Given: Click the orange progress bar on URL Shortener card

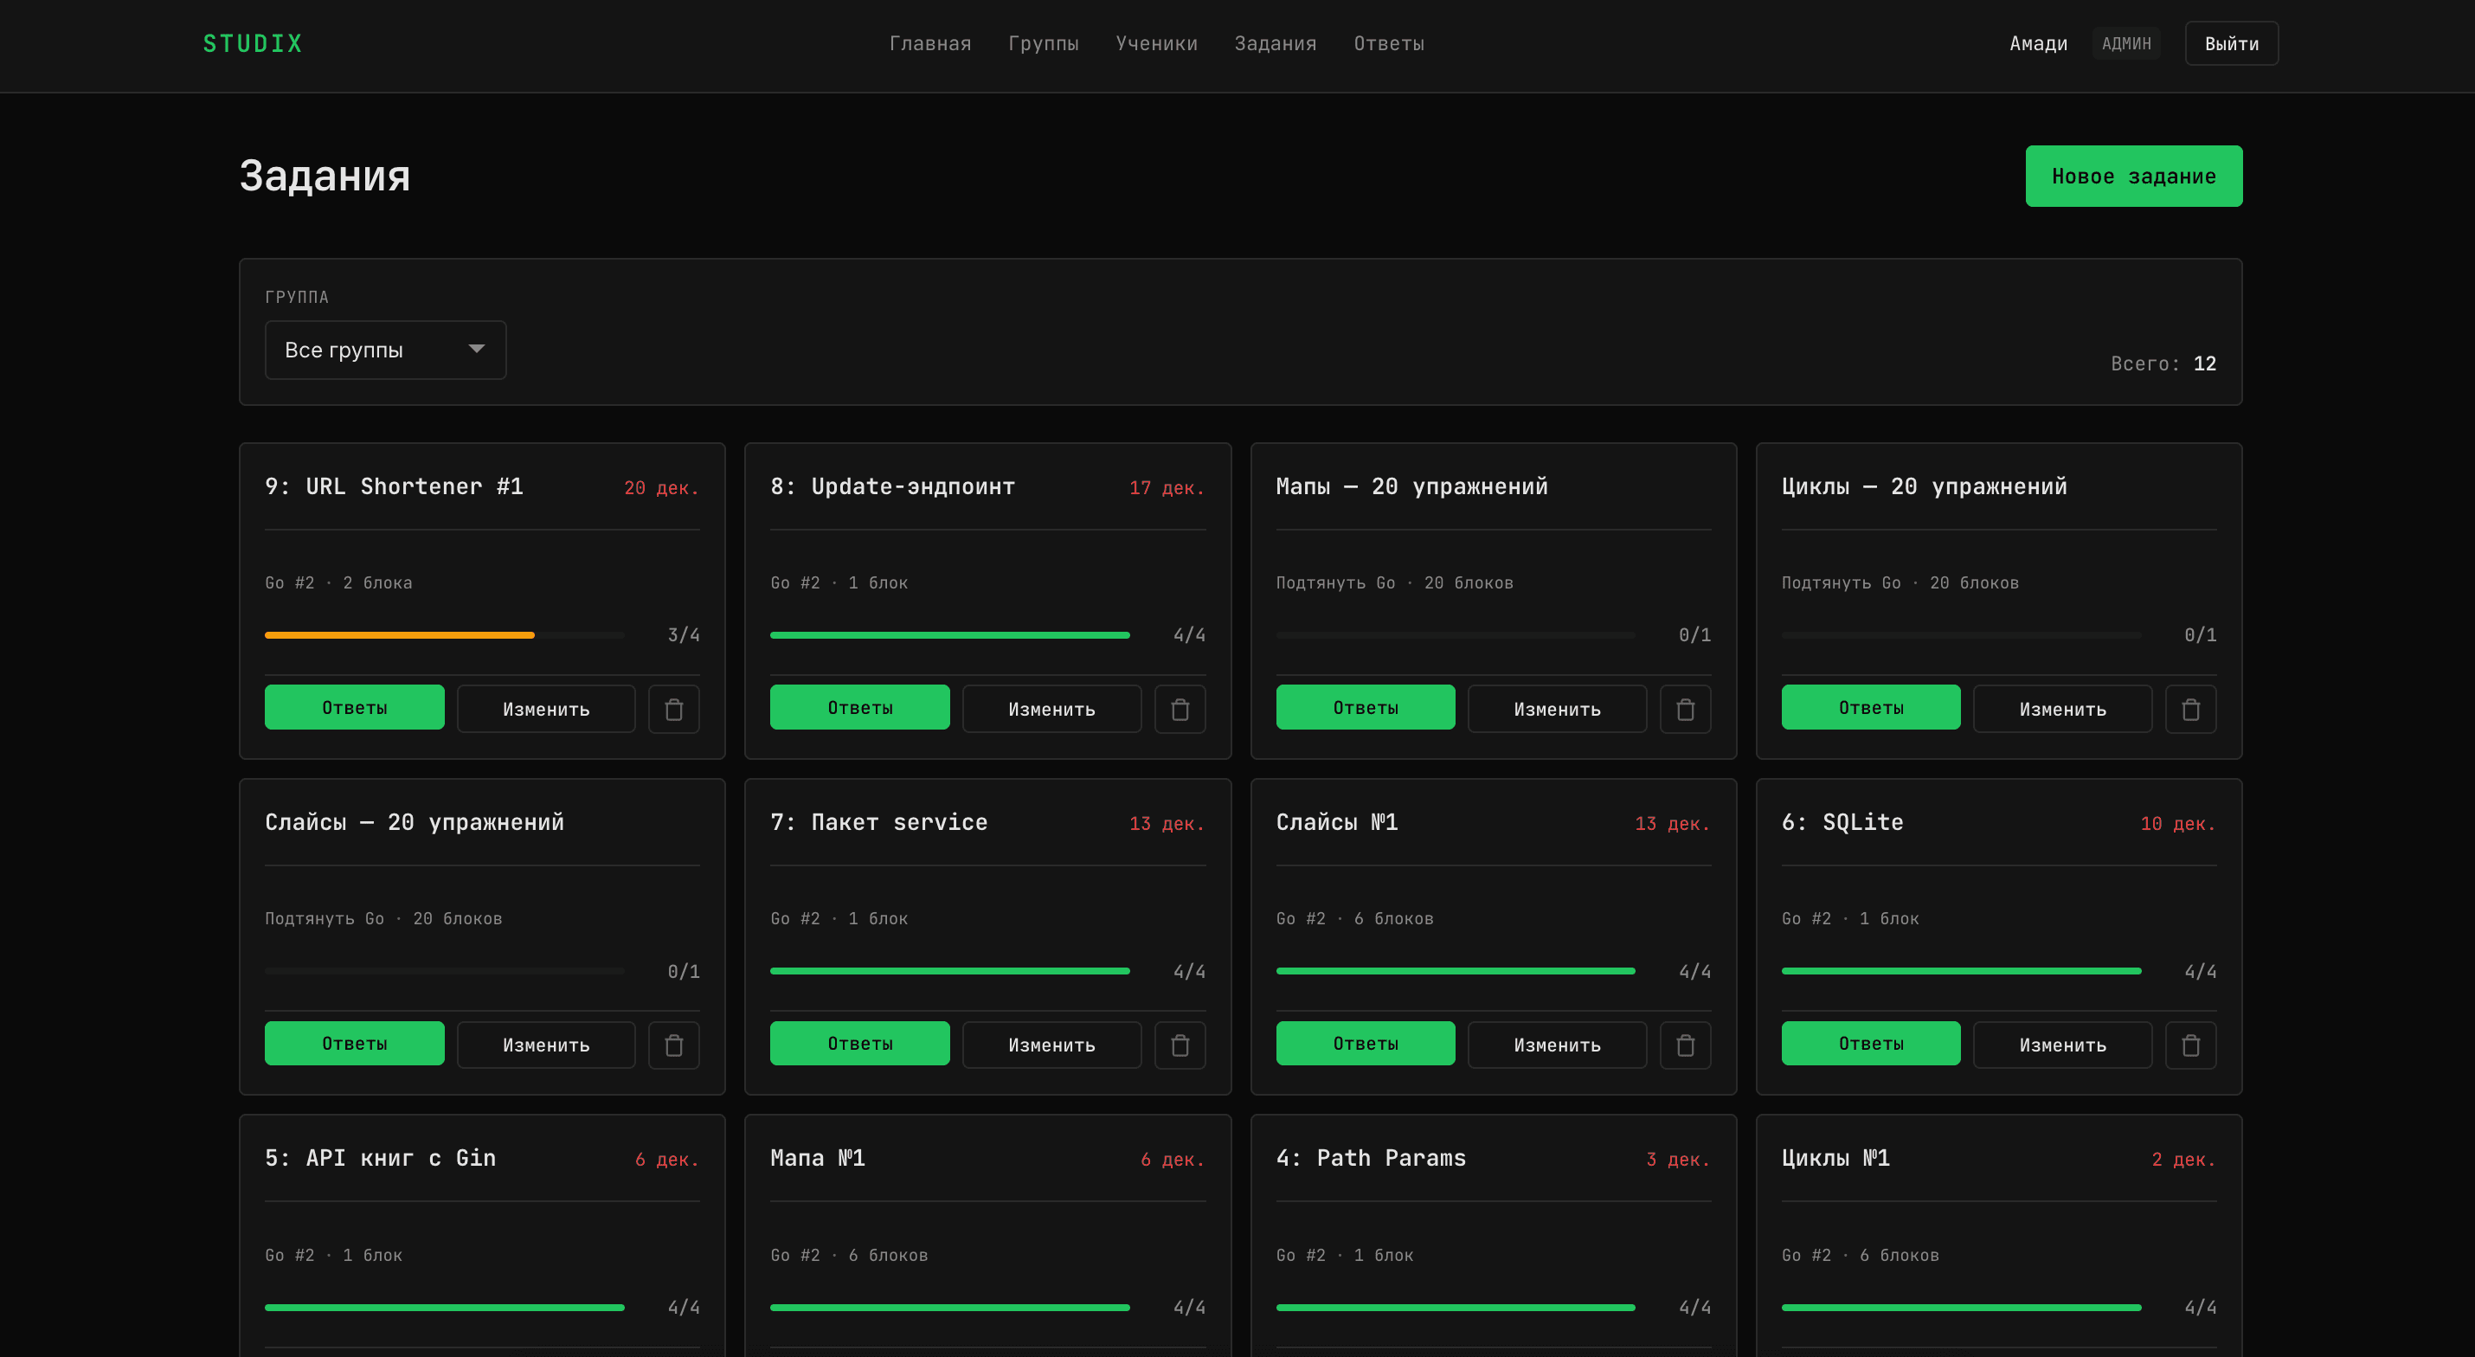Looking at the screenshot, I should tap(399, 634).
